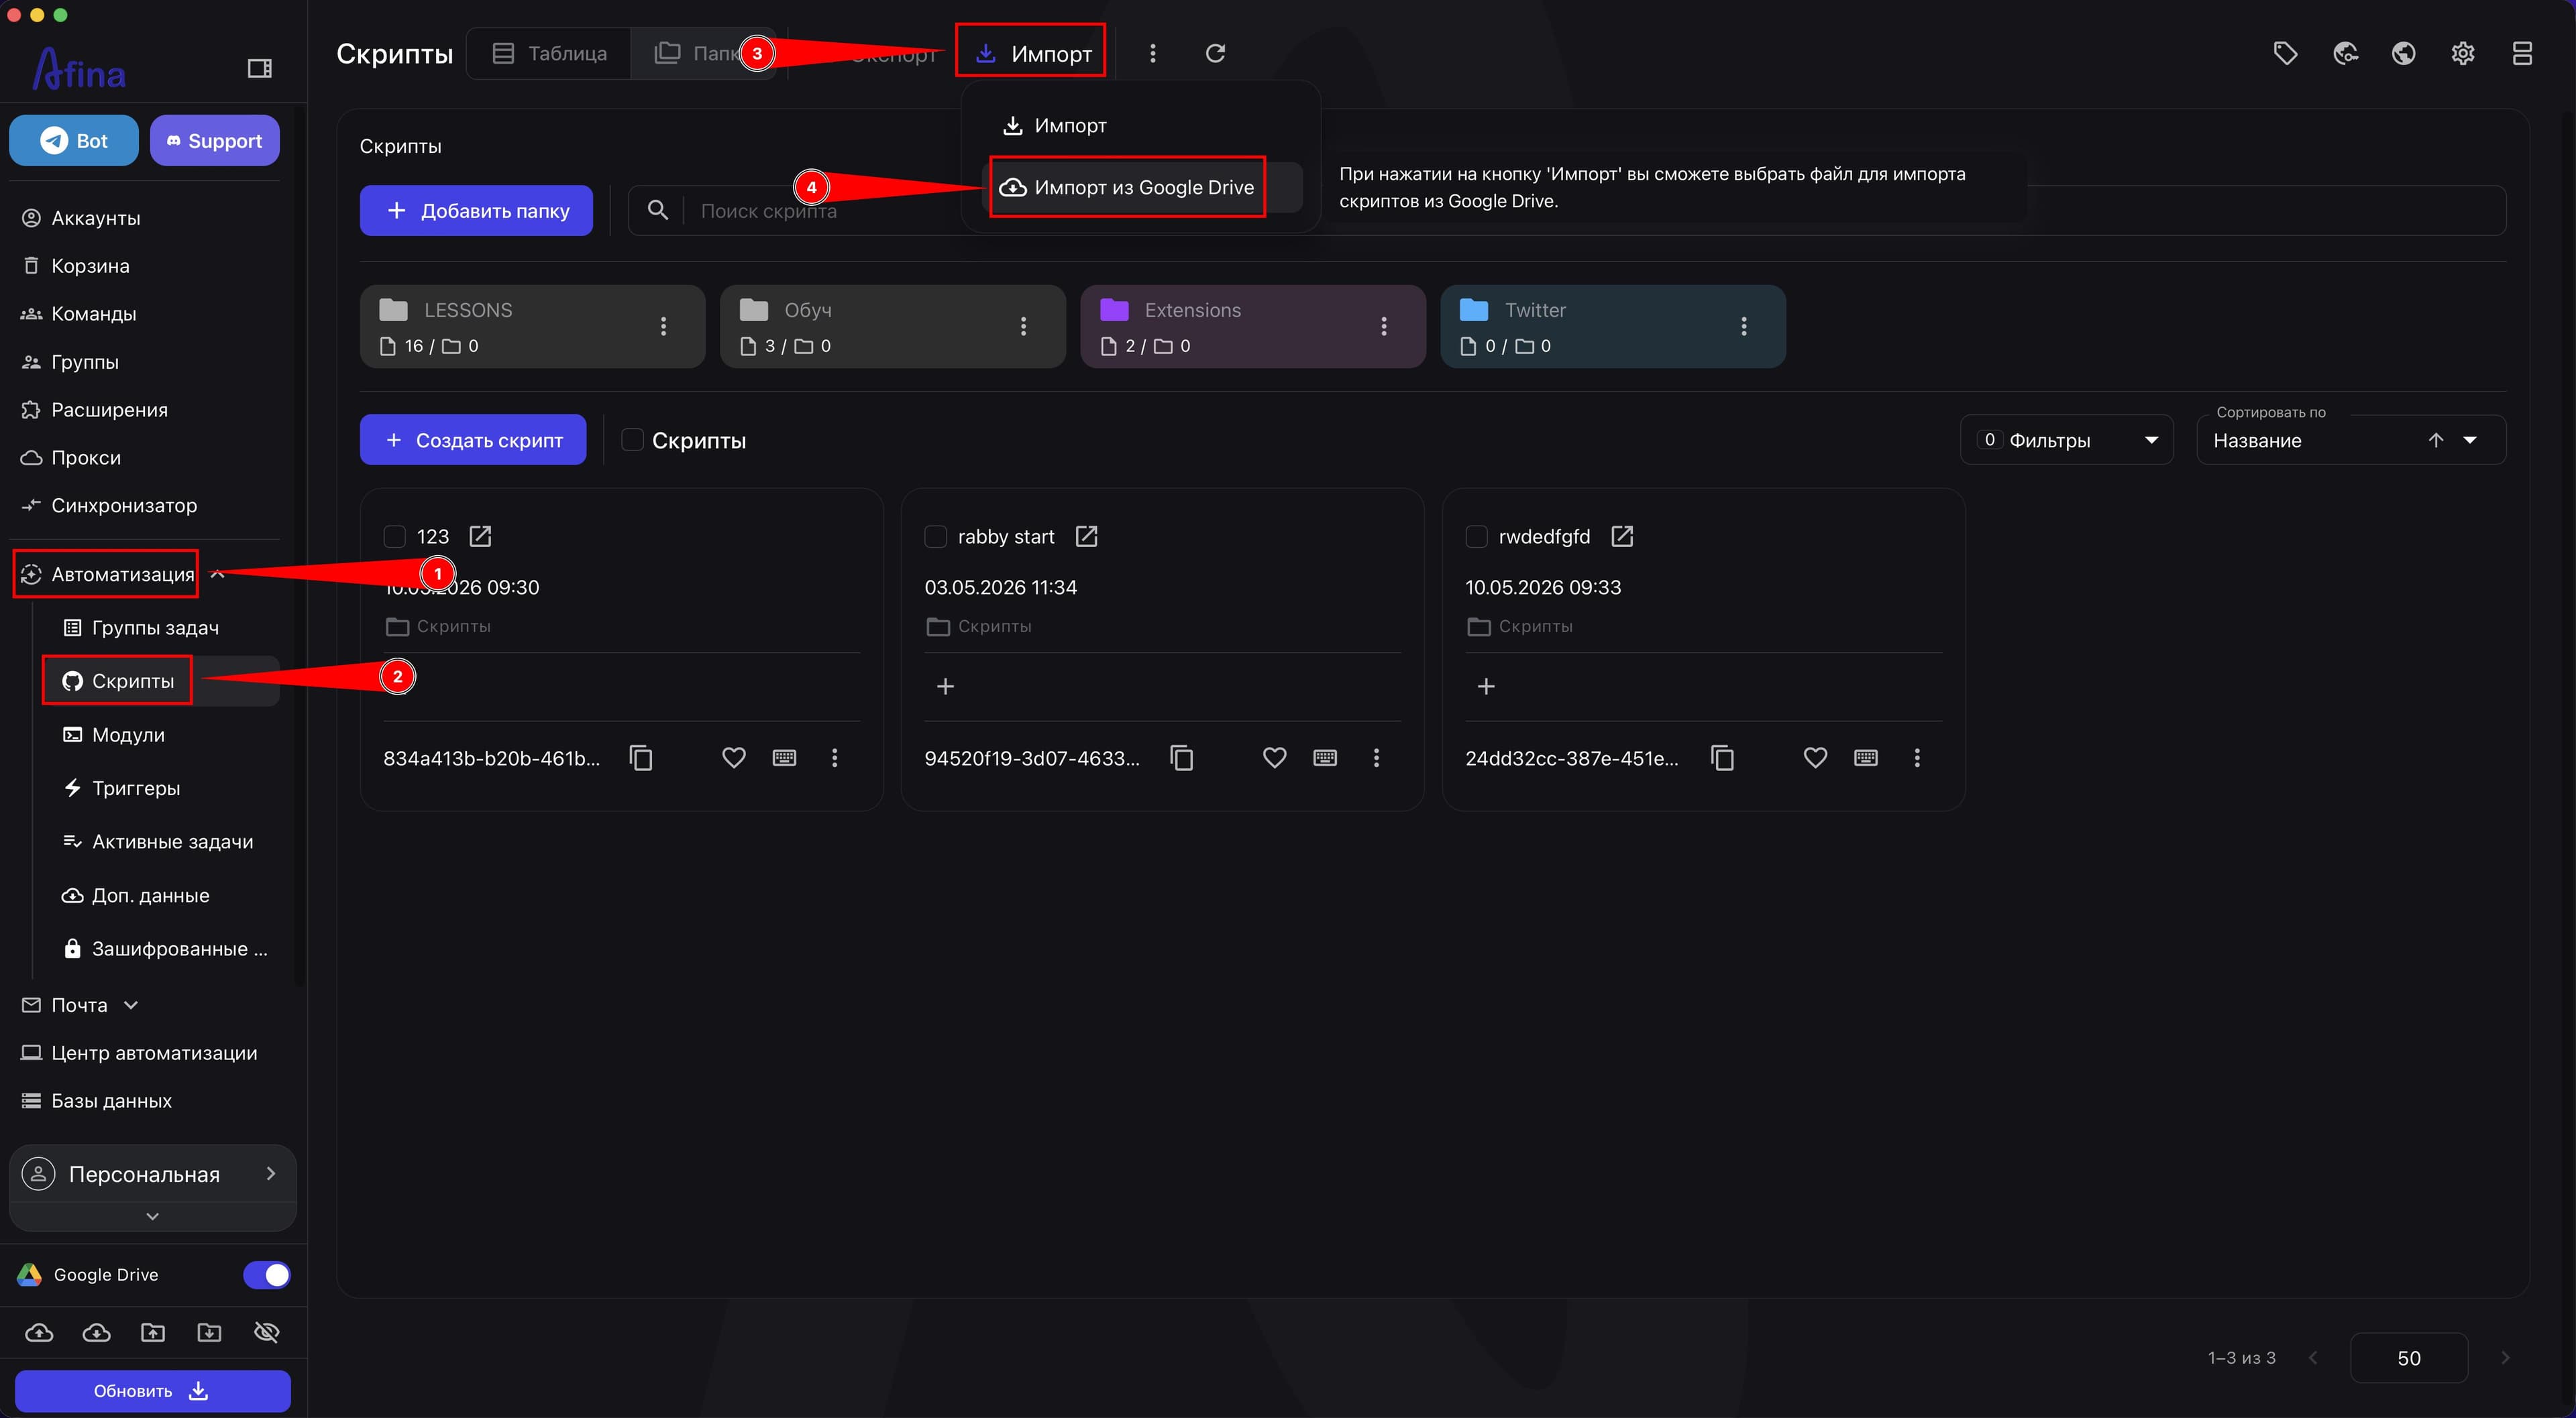Click keyboard icon on rwdedfgfd card
2576x1418 pixels.
click(x=1866, y=758)
